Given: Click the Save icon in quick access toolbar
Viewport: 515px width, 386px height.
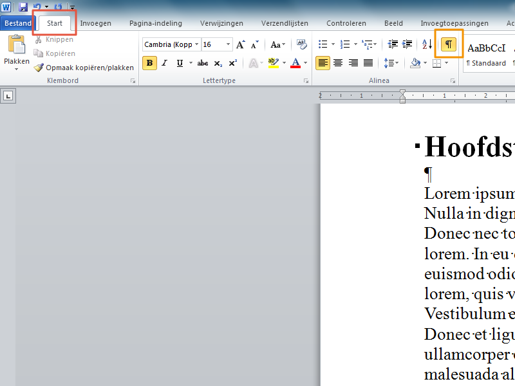Looking at the screenshot, I should pos(23,6).
